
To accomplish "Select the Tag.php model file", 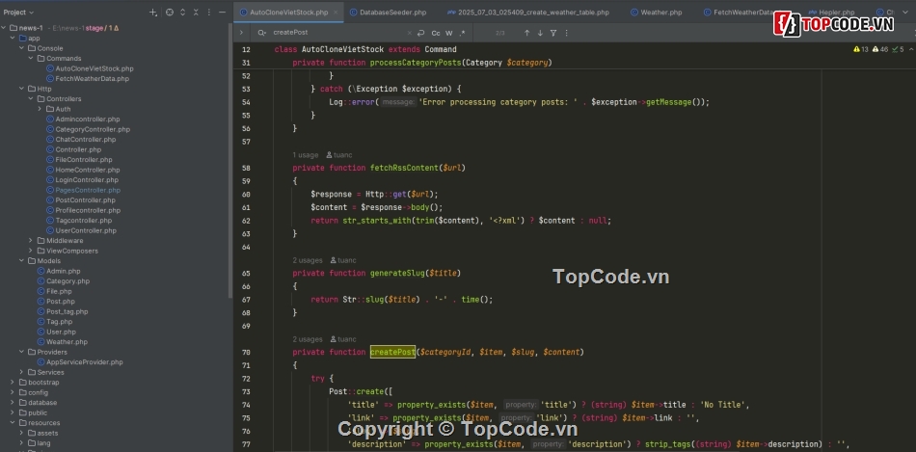I will pyautogui.click(x=55, y=322).
